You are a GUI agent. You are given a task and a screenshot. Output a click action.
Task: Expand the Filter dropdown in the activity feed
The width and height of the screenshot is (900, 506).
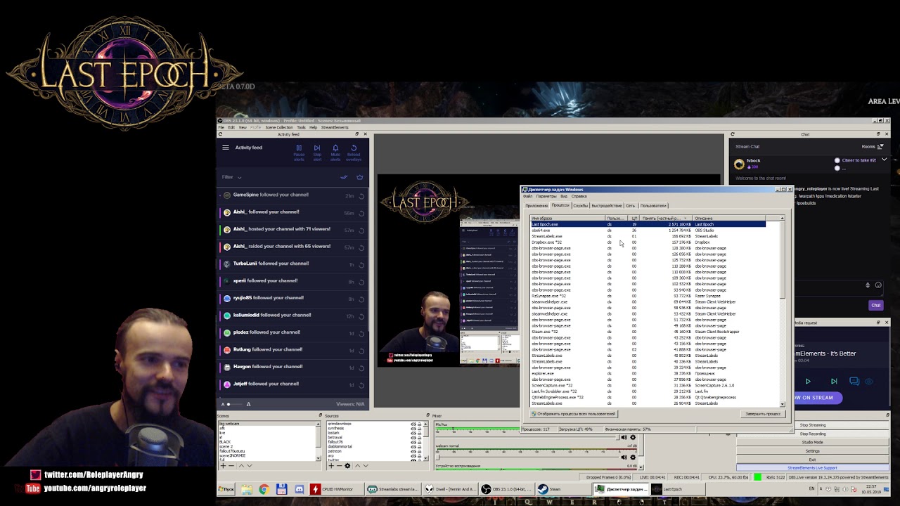pos(232,177)
